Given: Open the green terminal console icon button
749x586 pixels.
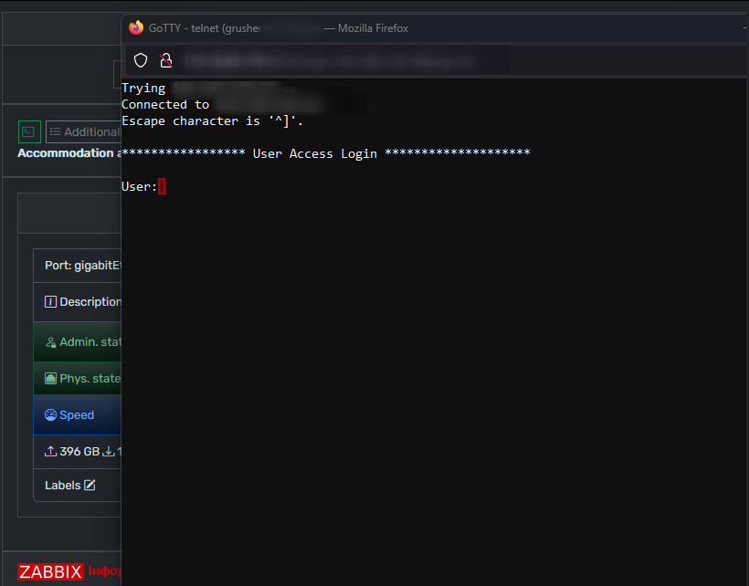Looking at the screenshot, I should (29, 131).
